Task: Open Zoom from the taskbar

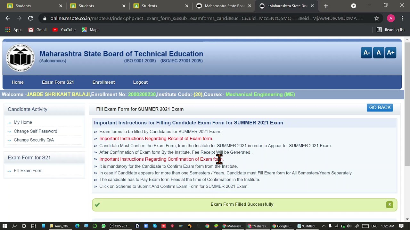Action: coord(146,226)
